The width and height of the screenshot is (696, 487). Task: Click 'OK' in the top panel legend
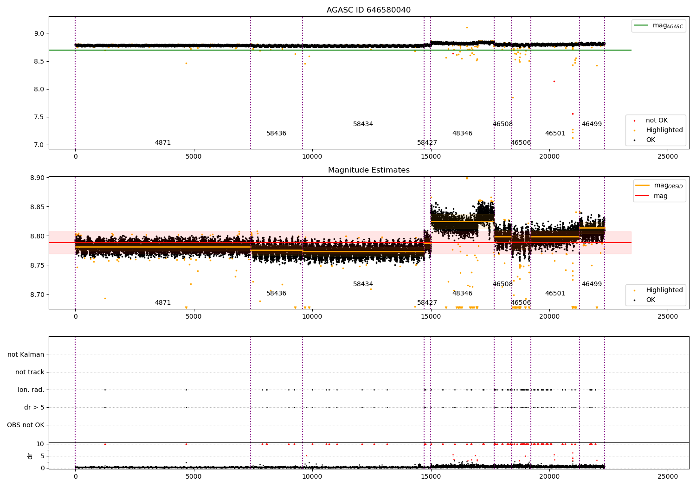[651, 140]
